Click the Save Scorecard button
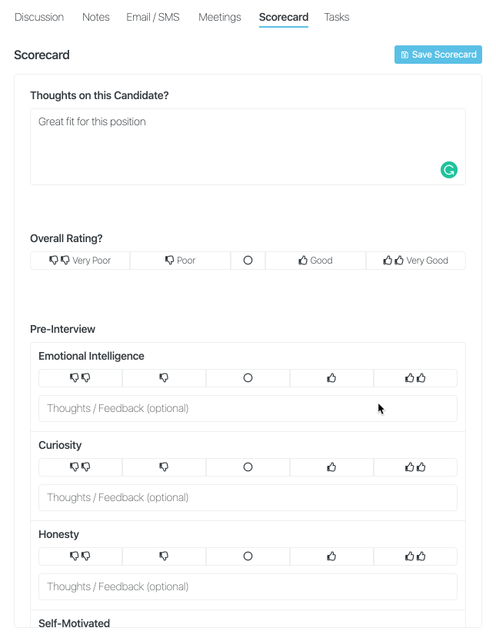The width and height of the screenshot is (496, 641). [438, 55]
